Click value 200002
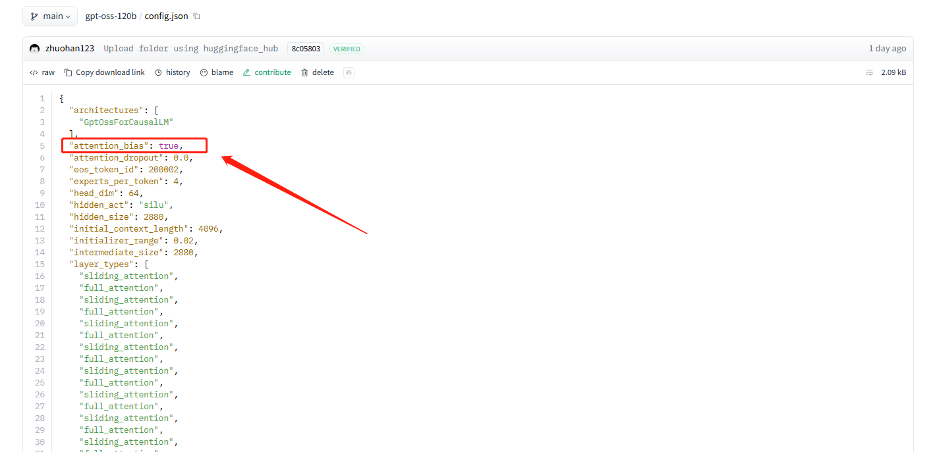Viewport: 933px width, 452px height. pos(163,170)
